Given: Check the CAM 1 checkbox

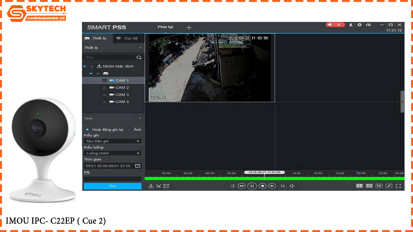Looking at the screenshot, I should coord(104,80).
